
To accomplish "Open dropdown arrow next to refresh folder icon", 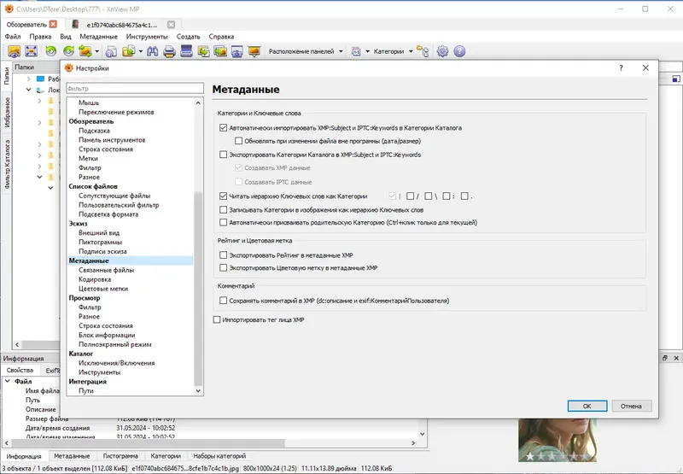I will 96,51.
